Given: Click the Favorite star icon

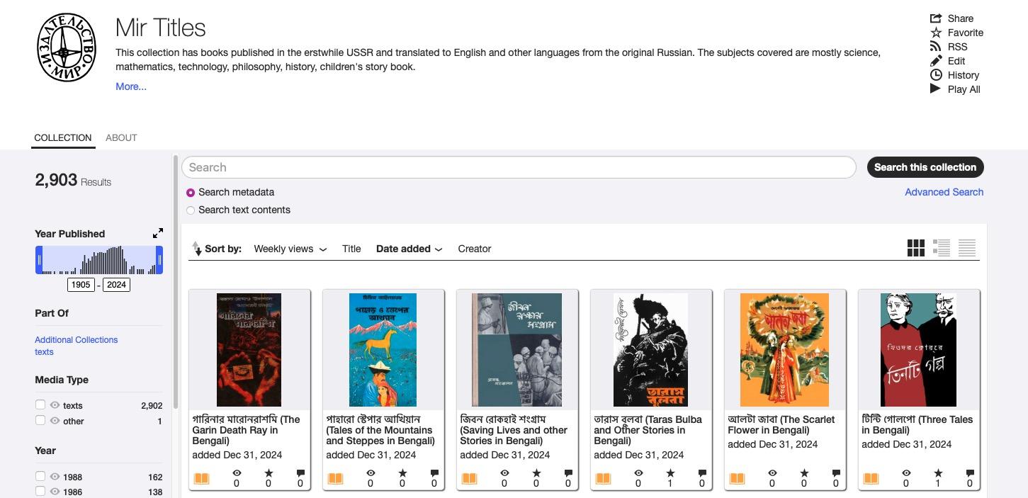Looking at the screenshot, I should click(x=936, y=33).
